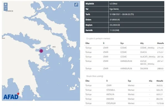This screenshot has width=166, height=112.
Task: Click the Athens city label on the map
Action: [54, 47]
